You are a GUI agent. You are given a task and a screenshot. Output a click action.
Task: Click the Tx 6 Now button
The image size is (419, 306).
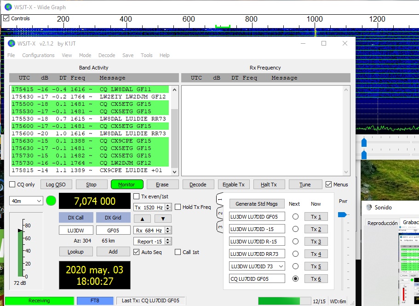tap(316, 279)
